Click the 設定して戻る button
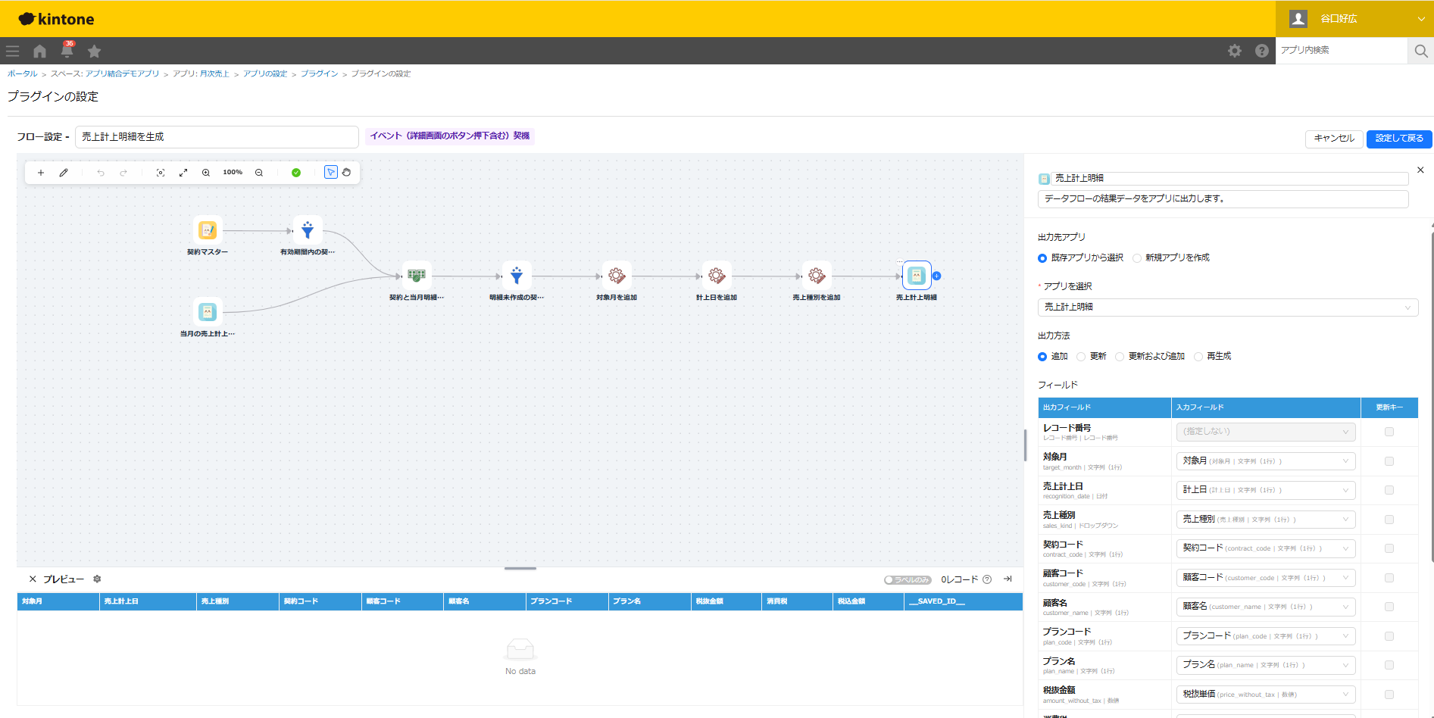Viewport: 1434px width, 718px height. point(1399,139)
